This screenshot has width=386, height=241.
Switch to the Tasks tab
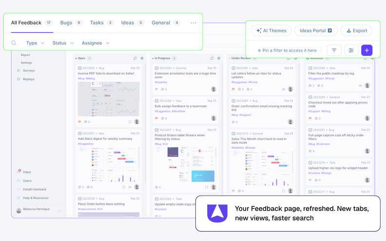pyautogui.click(x=102, y=23)
